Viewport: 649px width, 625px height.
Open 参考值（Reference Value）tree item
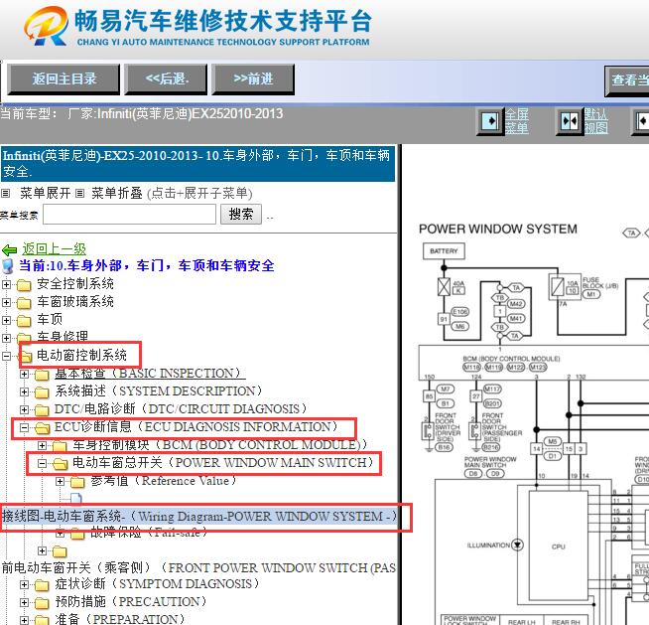164,481
